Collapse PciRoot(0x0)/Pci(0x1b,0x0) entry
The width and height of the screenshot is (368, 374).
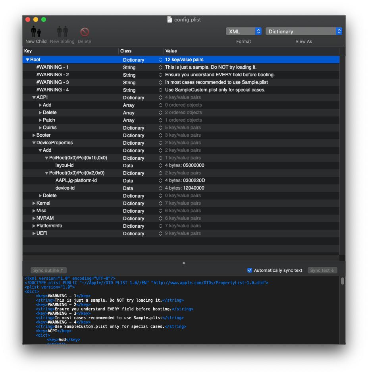[x=47, y=158]
